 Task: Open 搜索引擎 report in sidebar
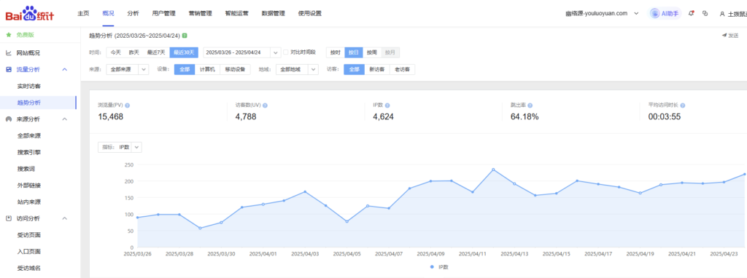[x=29, y=152]
